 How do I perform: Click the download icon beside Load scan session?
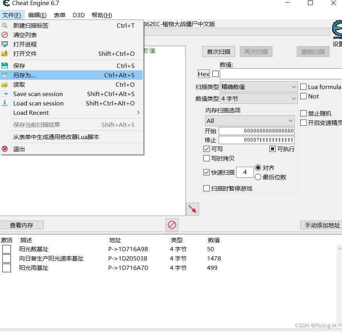(5, 103)
